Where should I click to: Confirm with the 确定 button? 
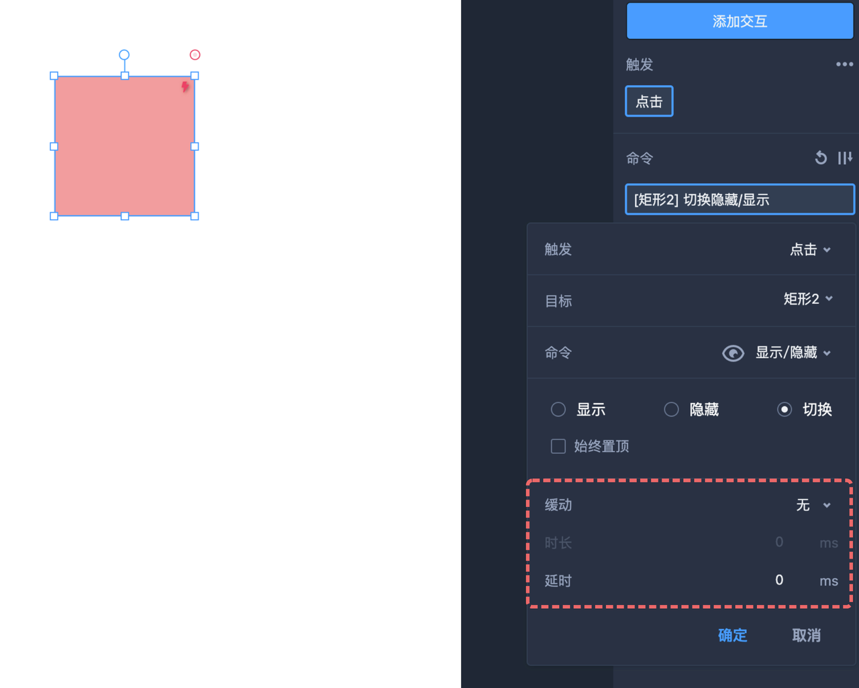tap(732, 635)
